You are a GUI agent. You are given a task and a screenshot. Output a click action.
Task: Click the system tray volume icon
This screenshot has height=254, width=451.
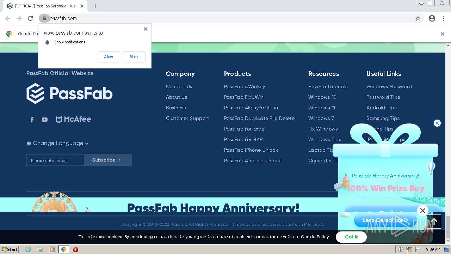click(401, 249)
